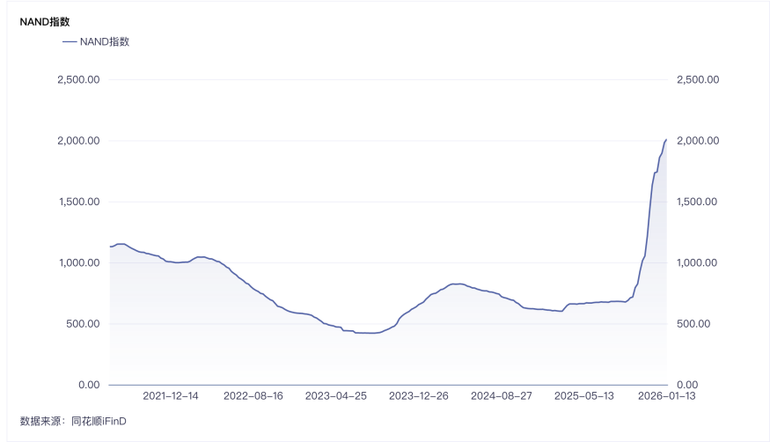Click the line's peak at the far right end
Screen dimensions: 770x442
coord(666,140)
